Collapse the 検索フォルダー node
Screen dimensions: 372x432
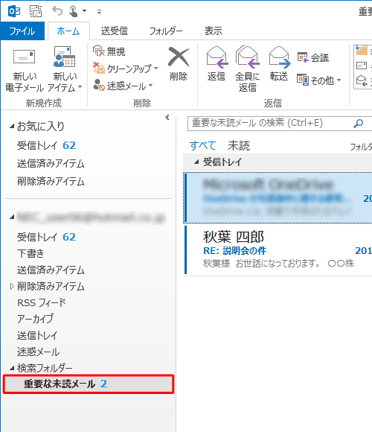[x=12, y=369]
